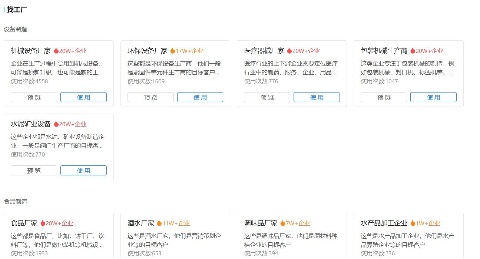This screenshot has width=480, height=259.
Task: Use the 医疗器械厂家 template
Action: tap(317, 97)
